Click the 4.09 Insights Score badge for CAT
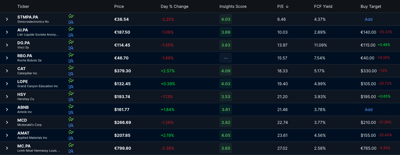Screen dimensions: 400x155 pyautogui.click(x=226, y=71)
